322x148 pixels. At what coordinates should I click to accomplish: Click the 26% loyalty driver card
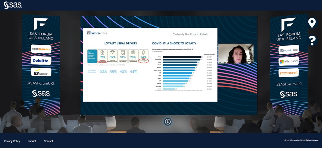point(133,56)
